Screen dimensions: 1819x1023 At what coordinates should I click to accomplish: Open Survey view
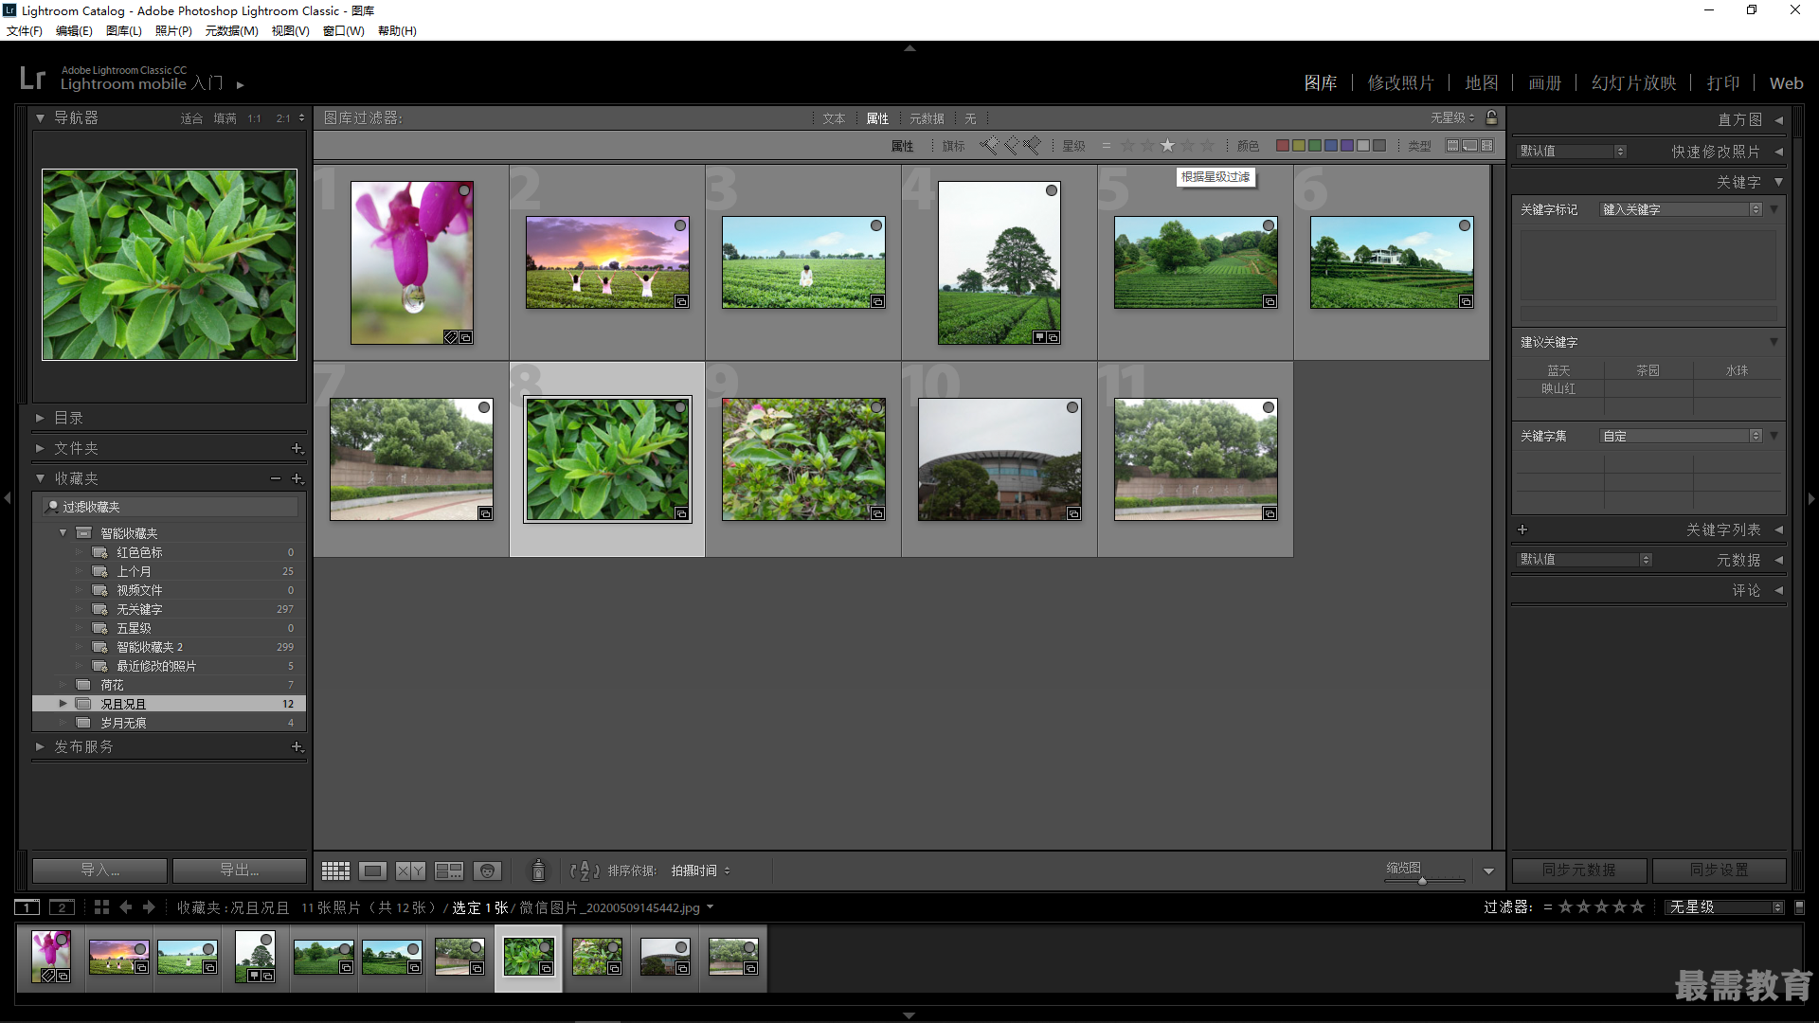(x=448, y=870)
